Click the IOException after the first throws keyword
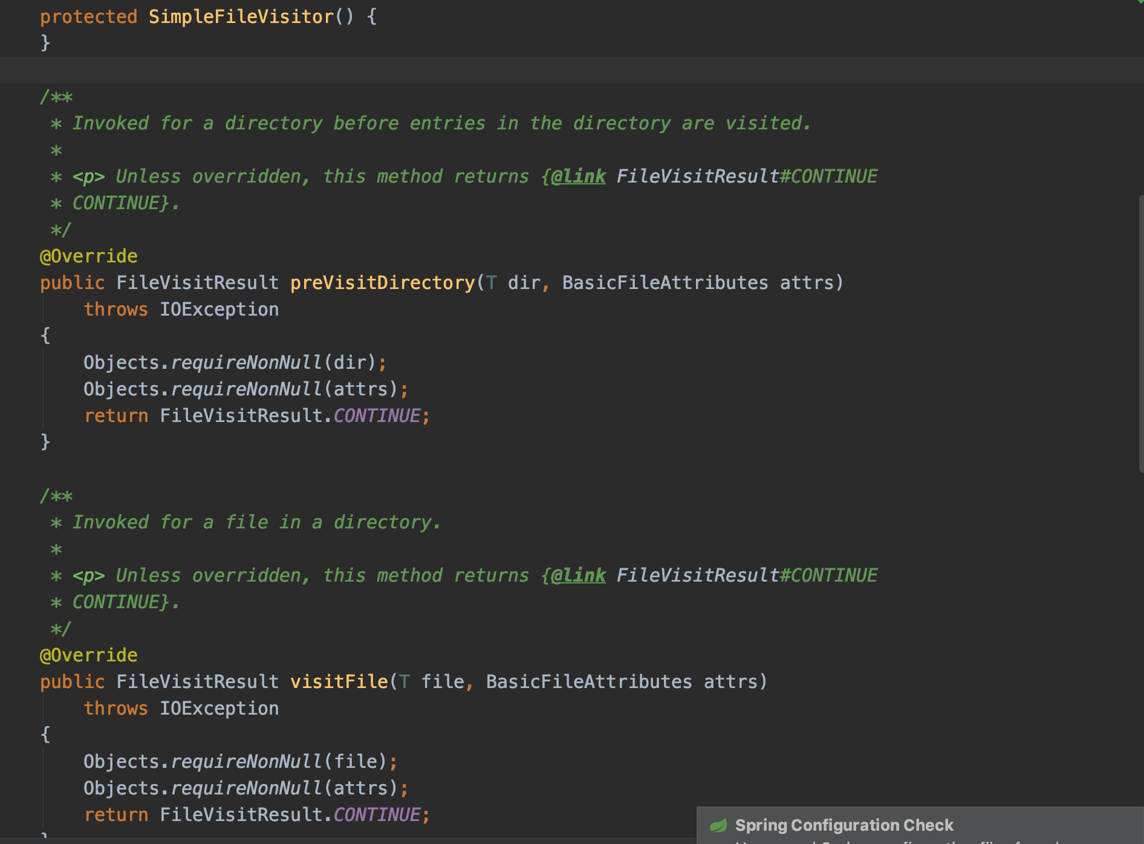1144x844 pixels. tap(219, 309)
